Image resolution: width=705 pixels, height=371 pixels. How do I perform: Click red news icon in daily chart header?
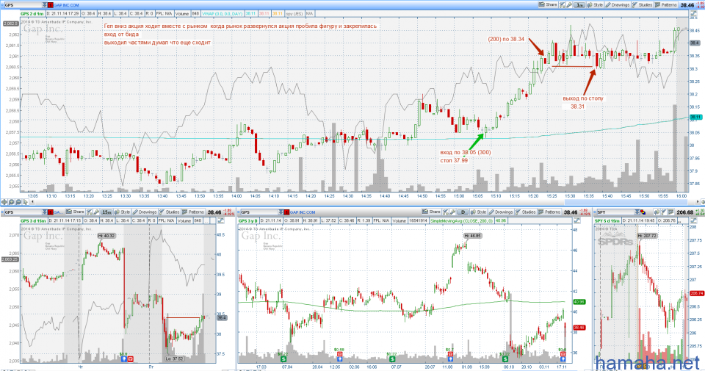click(x=286, y=212)
